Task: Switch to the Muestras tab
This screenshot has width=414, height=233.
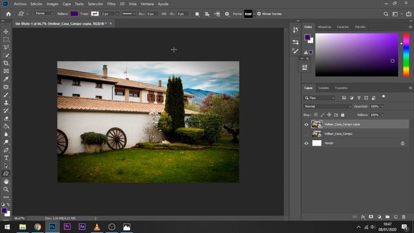Action: pyautogui.click(x=325, y=27)
